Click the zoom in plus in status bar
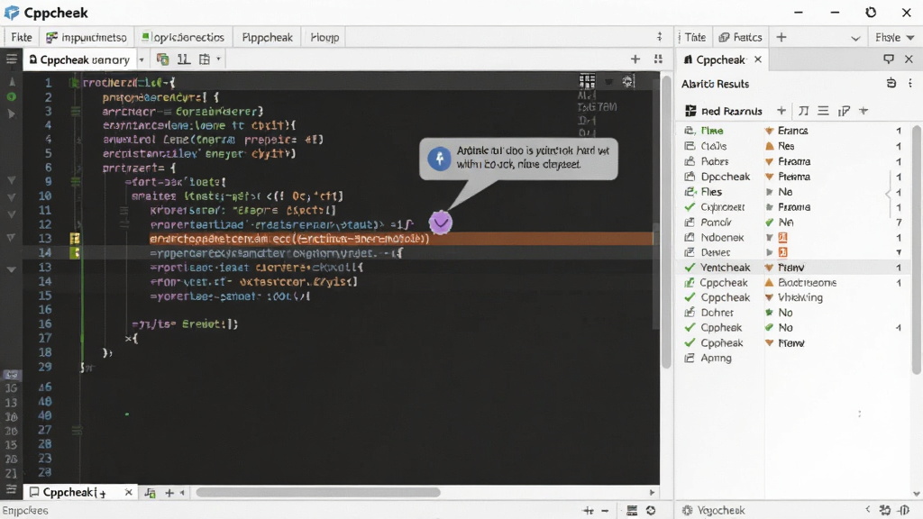The height and width of the screenshot is (519, 923). point(588,511)
